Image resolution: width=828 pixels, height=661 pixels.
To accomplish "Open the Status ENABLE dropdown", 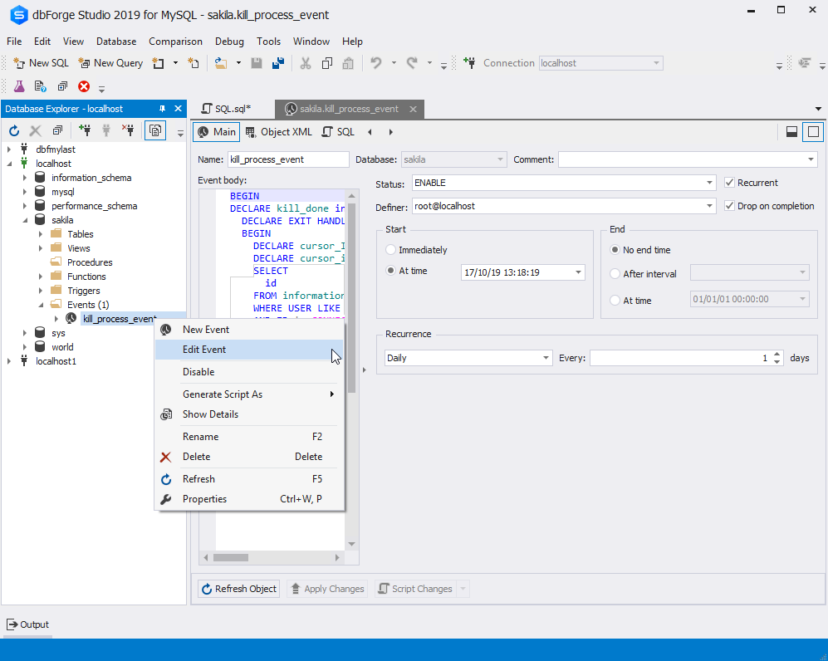I will coord(709,183).
